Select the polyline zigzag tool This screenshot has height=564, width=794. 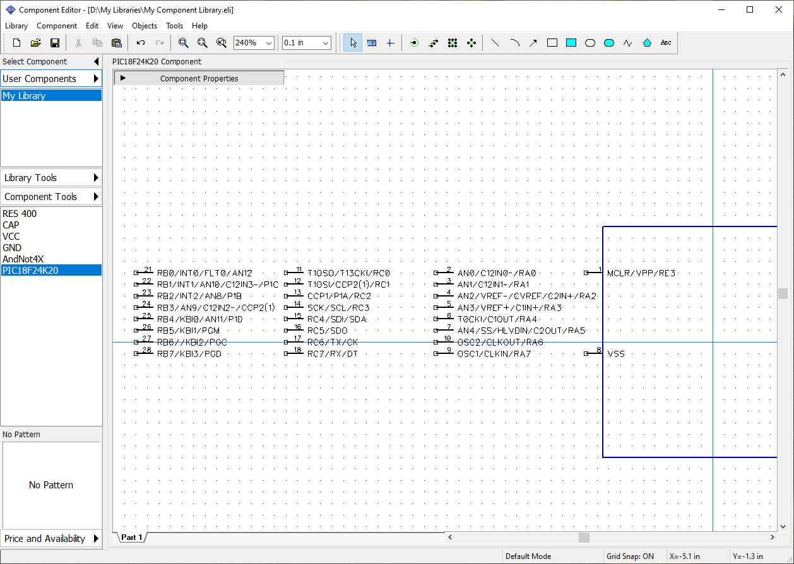(x=628, y=43)
